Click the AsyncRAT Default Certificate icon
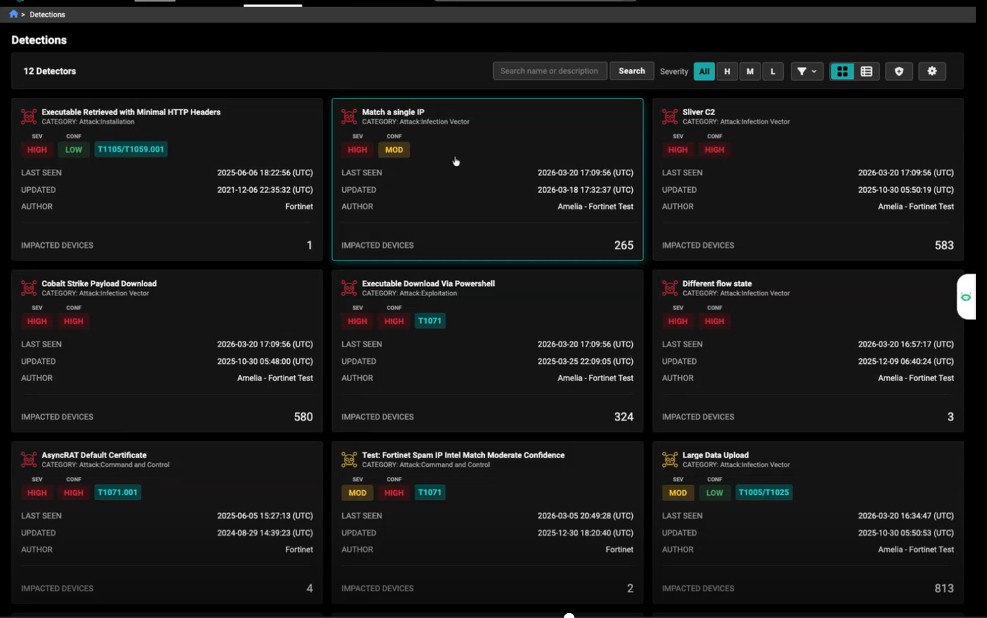987x618 pixels. click(29, 459)
